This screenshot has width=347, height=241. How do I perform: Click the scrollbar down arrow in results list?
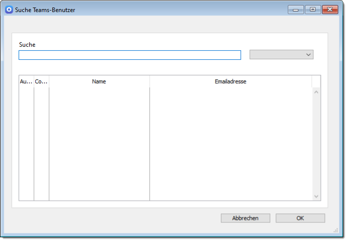pyautogui.click(x=316, y=196)
